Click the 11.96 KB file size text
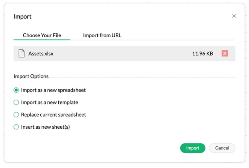Screen dimensions: 249x168 (x=202, y=54)
